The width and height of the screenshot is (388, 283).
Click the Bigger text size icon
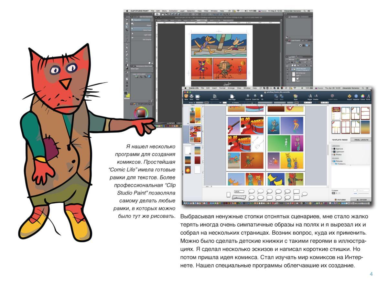[310, 96]
